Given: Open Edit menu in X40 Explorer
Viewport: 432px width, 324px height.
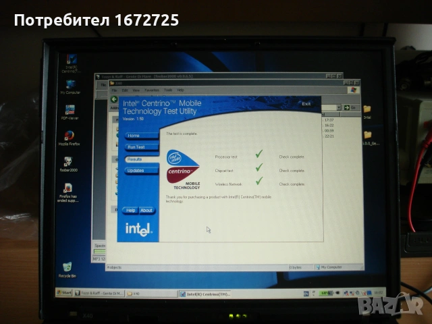Looking at the screenshot, I should click(x=125, y=90).
